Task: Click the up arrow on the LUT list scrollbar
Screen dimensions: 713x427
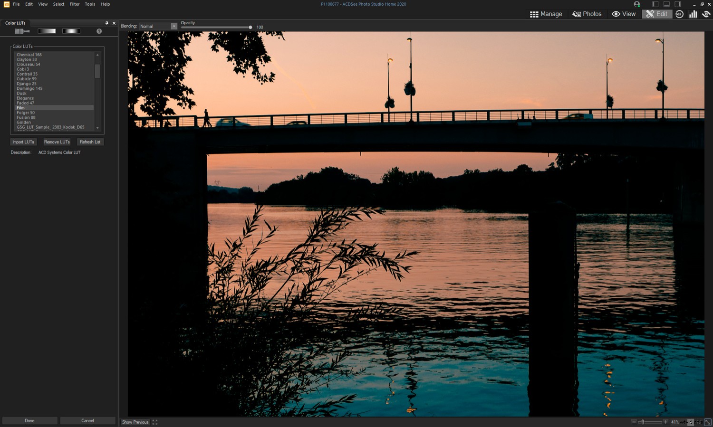Action: [x=97, y=55]
